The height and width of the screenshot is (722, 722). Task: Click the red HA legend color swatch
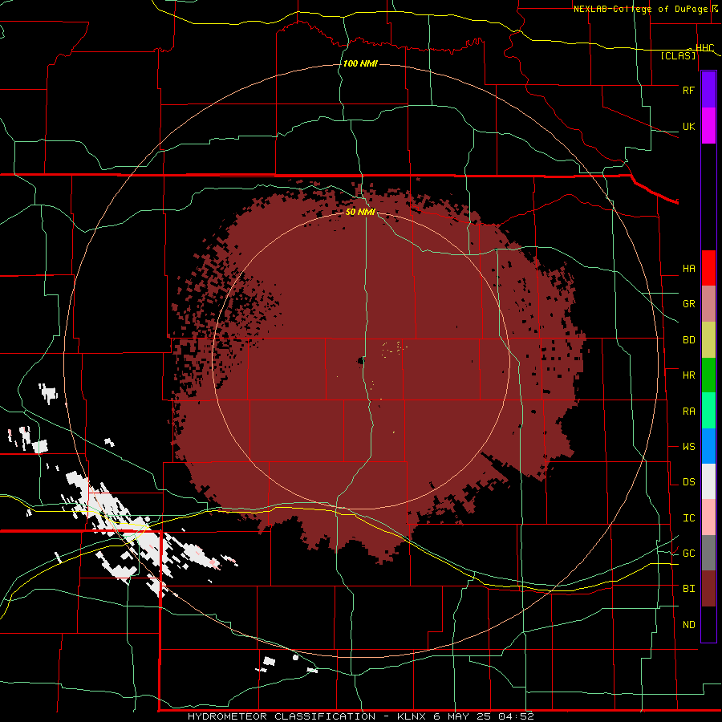[x=708, y=268]
